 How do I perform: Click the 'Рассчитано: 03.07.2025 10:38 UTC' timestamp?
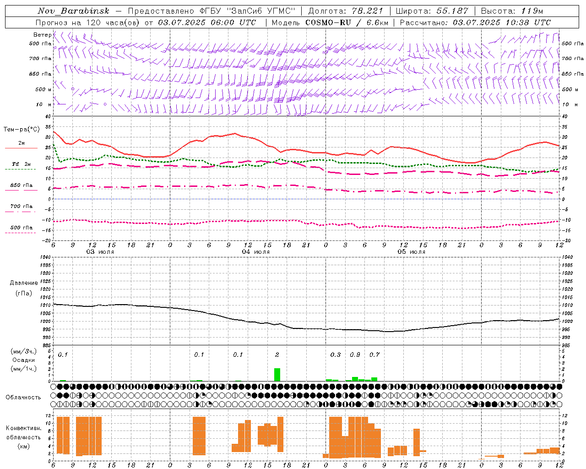(475, 22)
